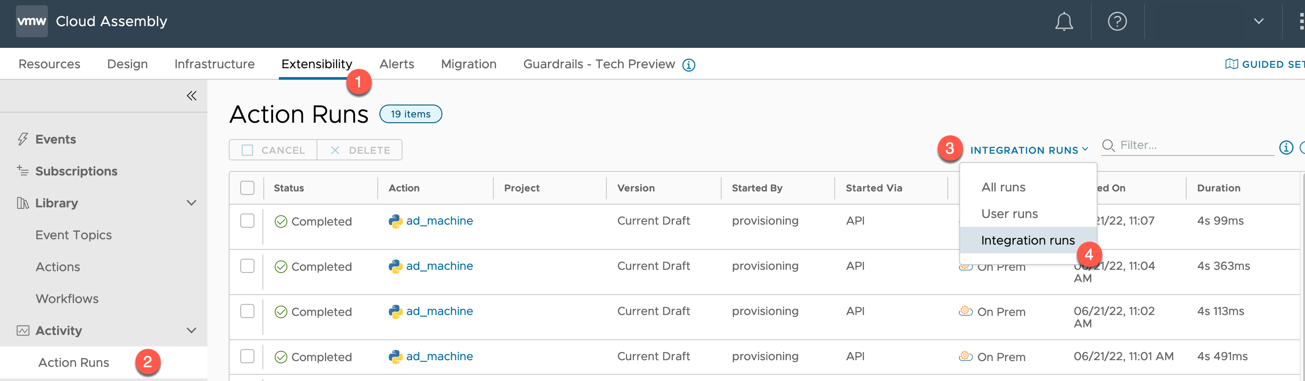This screenshot has height=381, width=1305.
Task: Sort by Started By column header
Action: pos(757,188)
